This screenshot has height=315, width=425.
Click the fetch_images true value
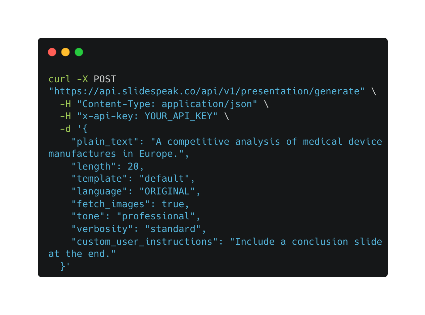pyautogui.click(x=173, y=204)
